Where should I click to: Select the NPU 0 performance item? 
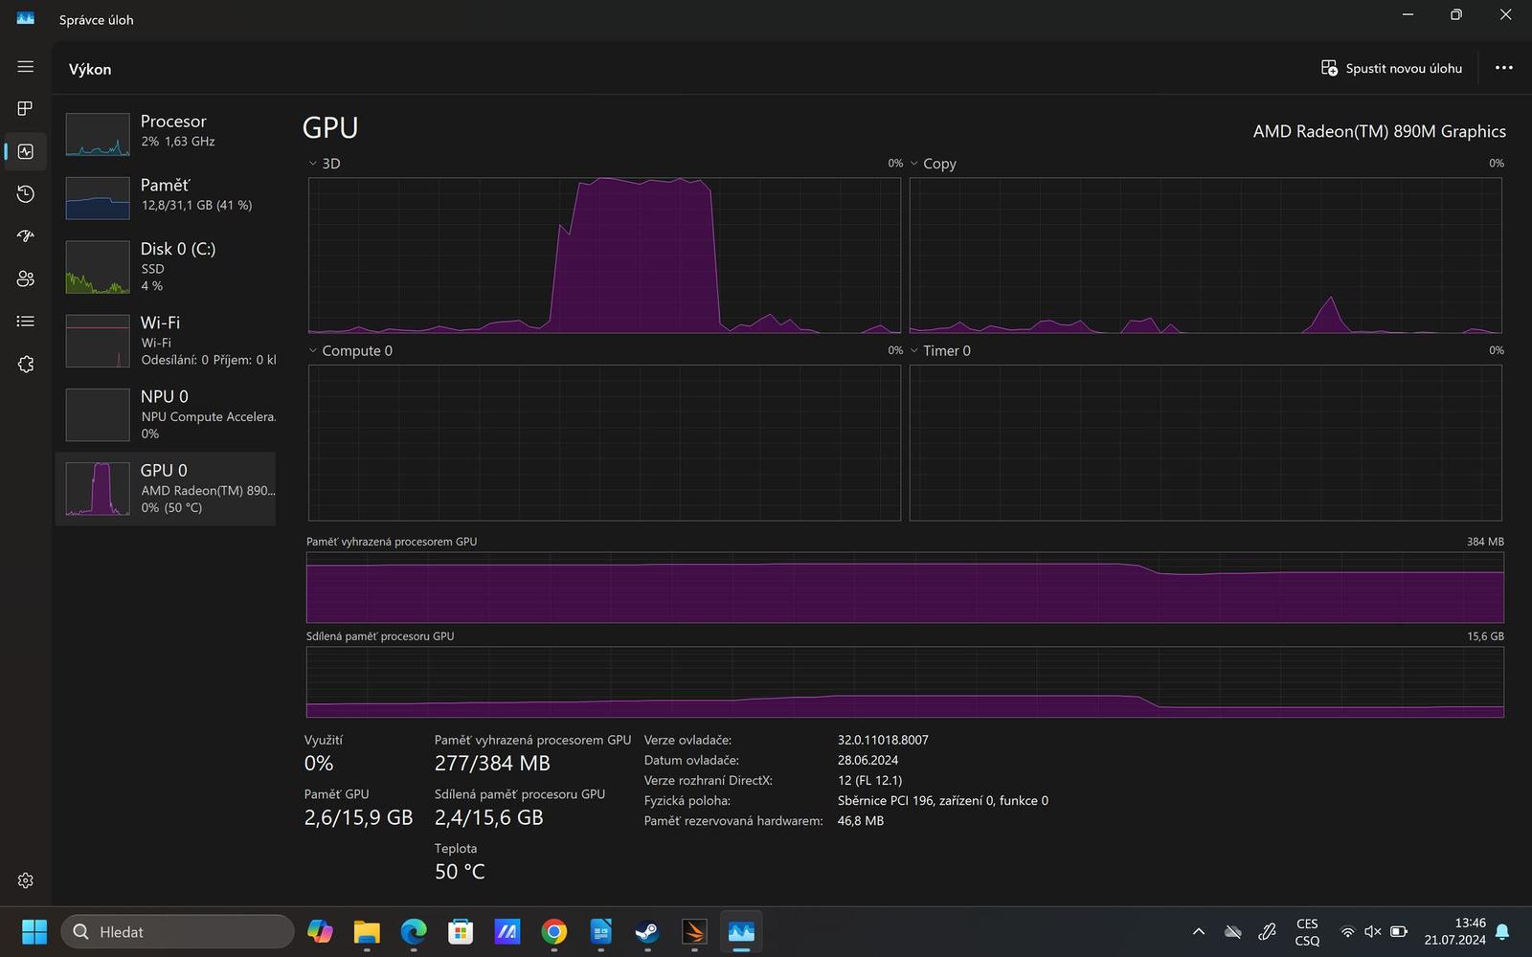click(x=166, y=414)
